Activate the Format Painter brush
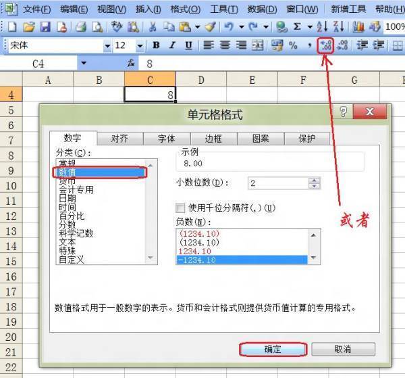Image resolution: width=405 pixels, height=378 pixels. pos(211,26)
